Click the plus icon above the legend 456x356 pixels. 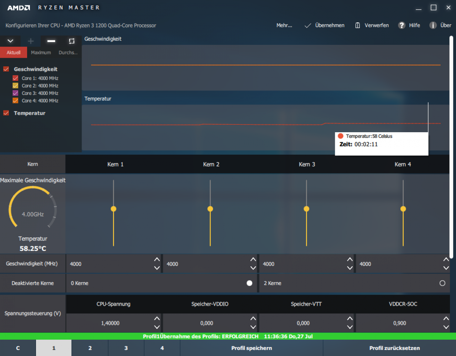31,41
